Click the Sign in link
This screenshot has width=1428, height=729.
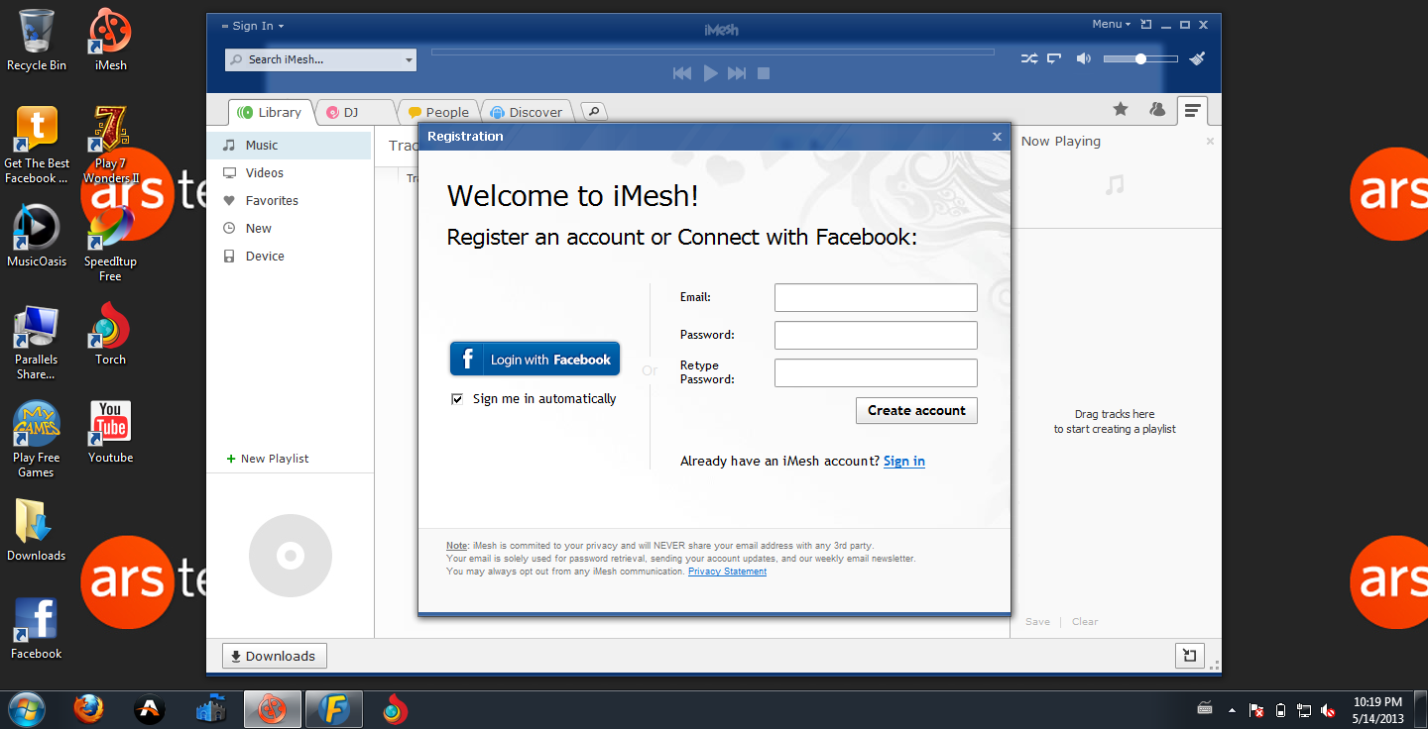click(904, 461)
